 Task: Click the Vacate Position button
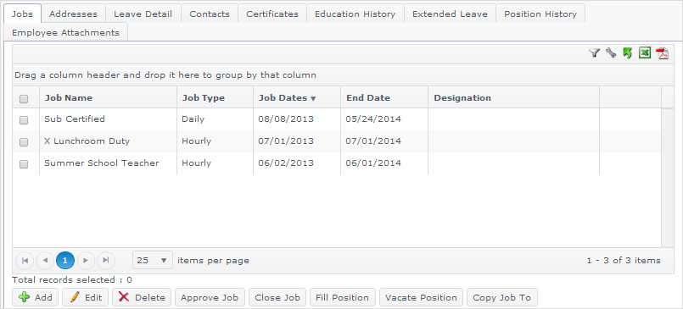point(421,297)
